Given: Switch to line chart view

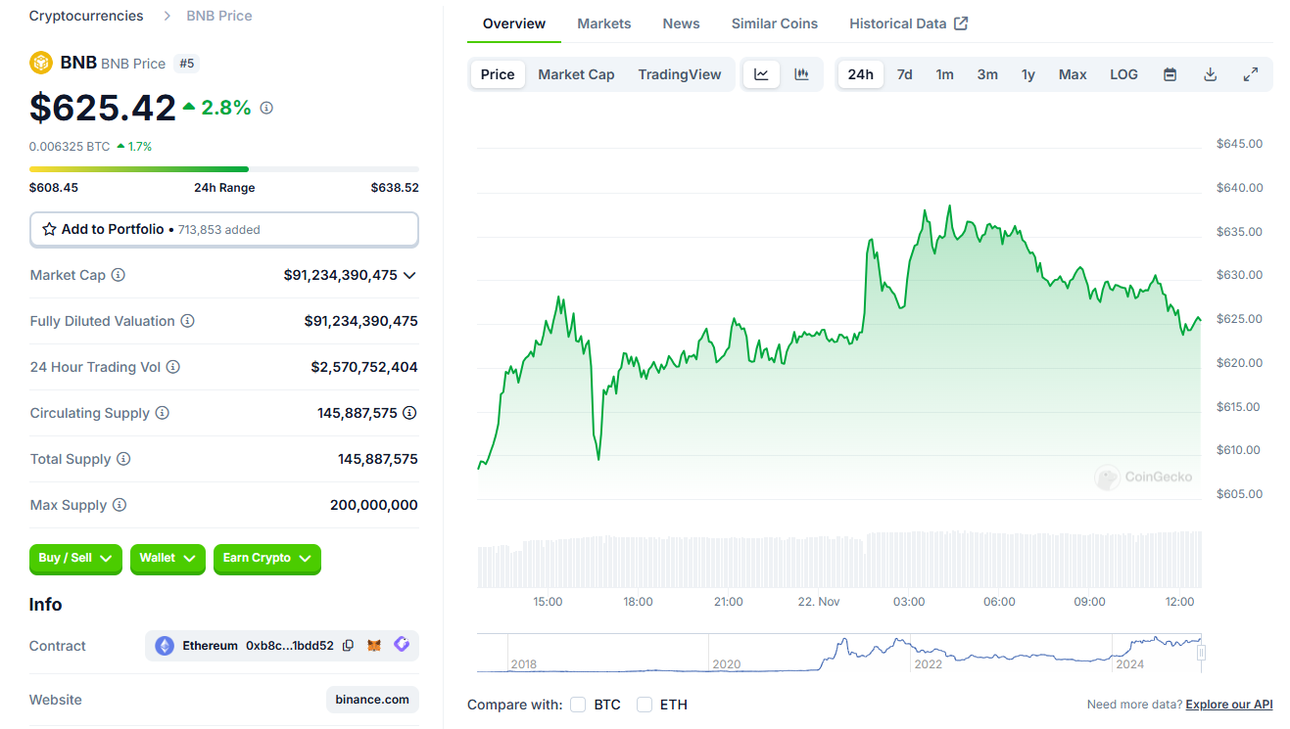Looking at the screenshot, I should coord(761,74).
